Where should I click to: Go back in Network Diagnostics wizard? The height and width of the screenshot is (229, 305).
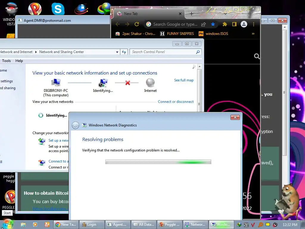tap(75, 125)
